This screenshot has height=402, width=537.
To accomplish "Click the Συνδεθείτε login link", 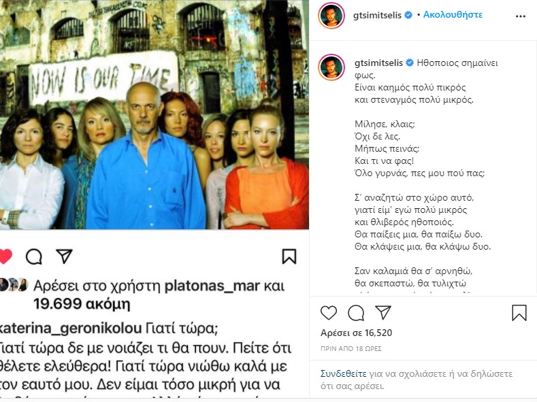I will point(343,373).
